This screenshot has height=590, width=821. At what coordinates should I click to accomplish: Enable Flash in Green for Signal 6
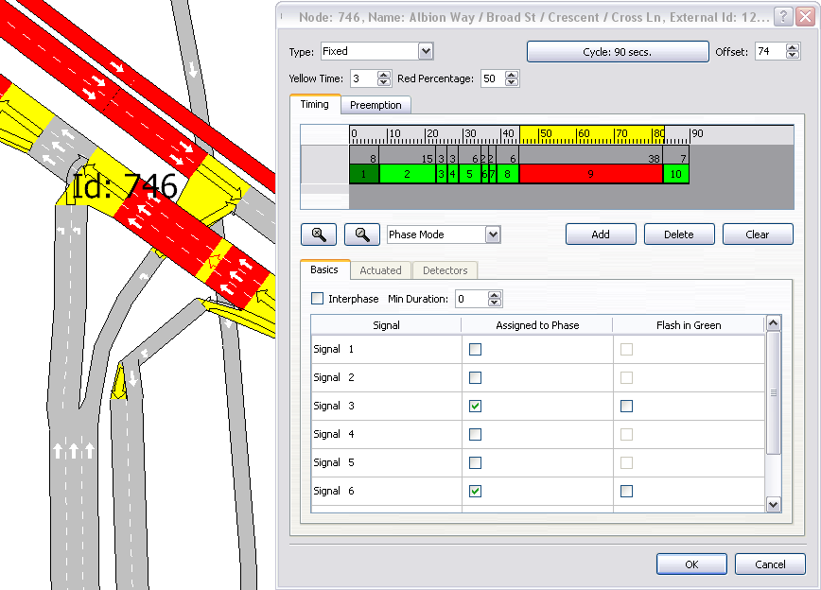626,491
